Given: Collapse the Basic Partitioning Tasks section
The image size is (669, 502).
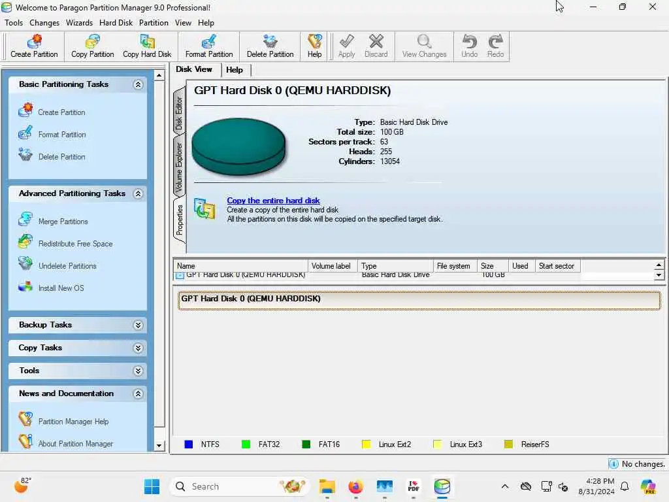Looking at the screenshot, I should pyautogui.click(x=138, y=84).
